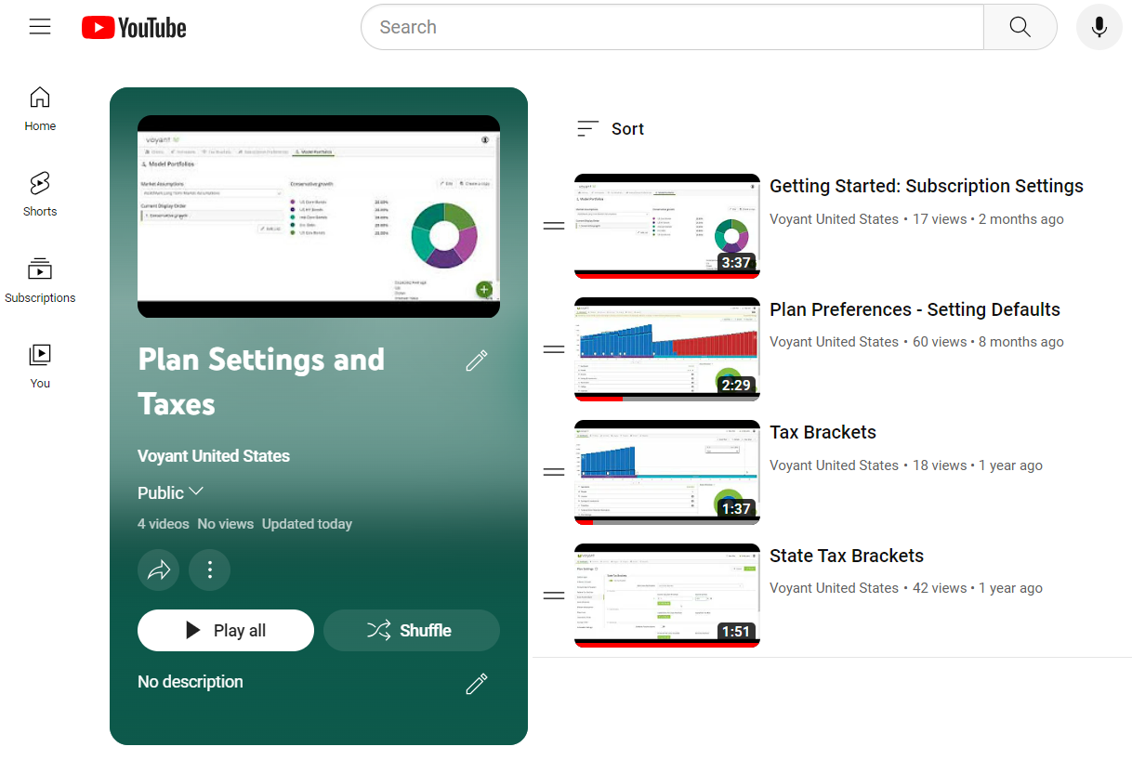The height and width of the screenshot is (760, 1132).
Task: Visit the channel link under Plan Preferences video
Action: tap(834, 342)
